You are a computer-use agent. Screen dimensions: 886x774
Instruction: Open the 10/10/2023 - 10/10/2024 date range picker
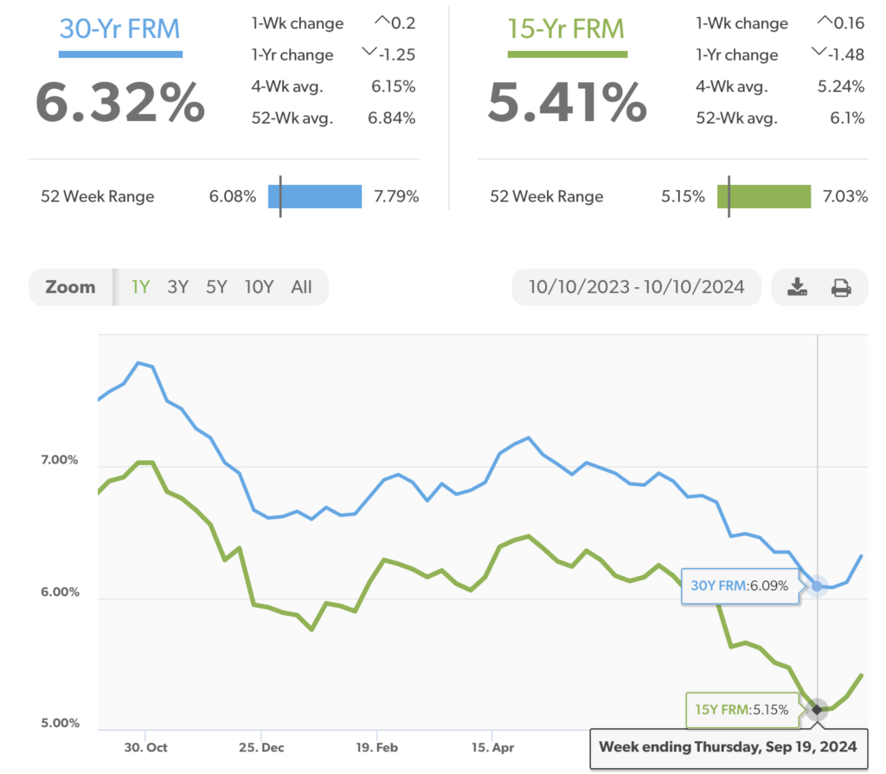point(636,287)
